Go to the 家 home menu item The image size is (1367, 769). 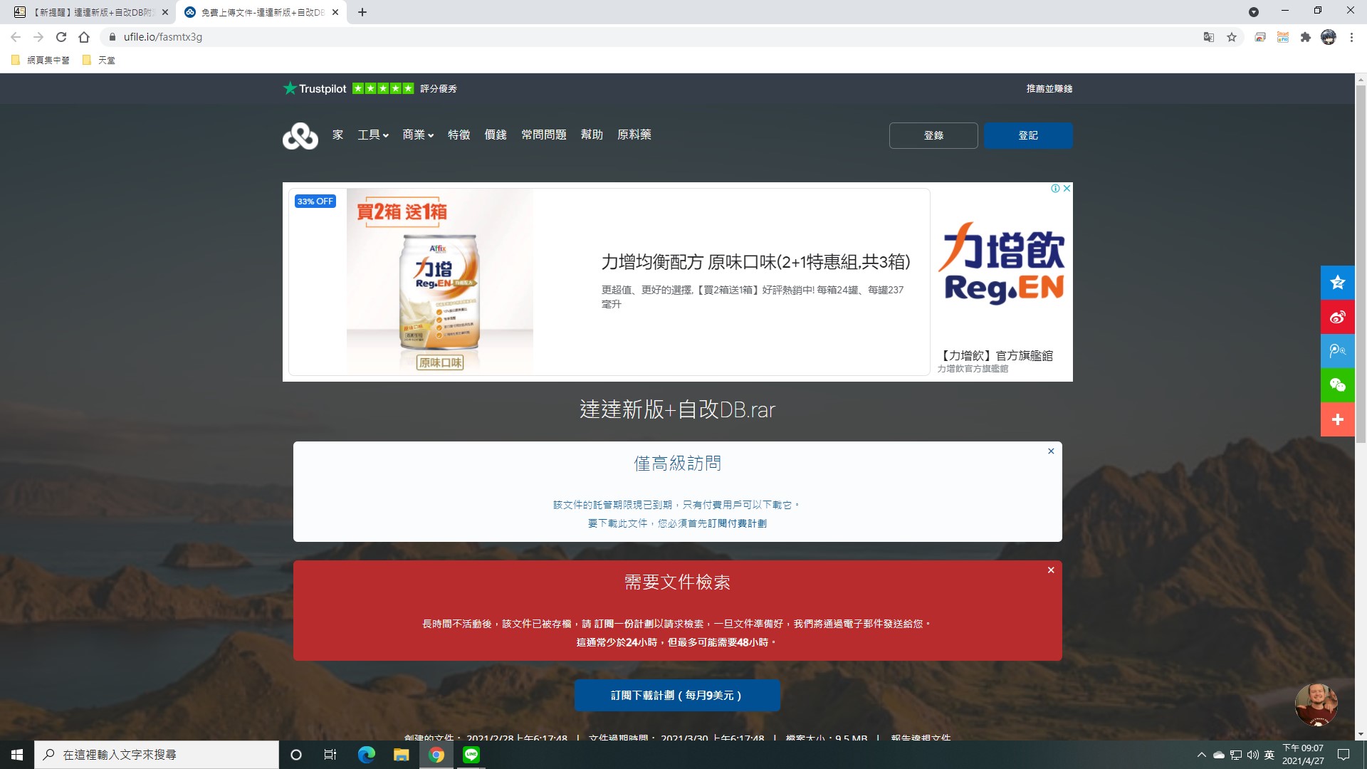pos(338,135)
